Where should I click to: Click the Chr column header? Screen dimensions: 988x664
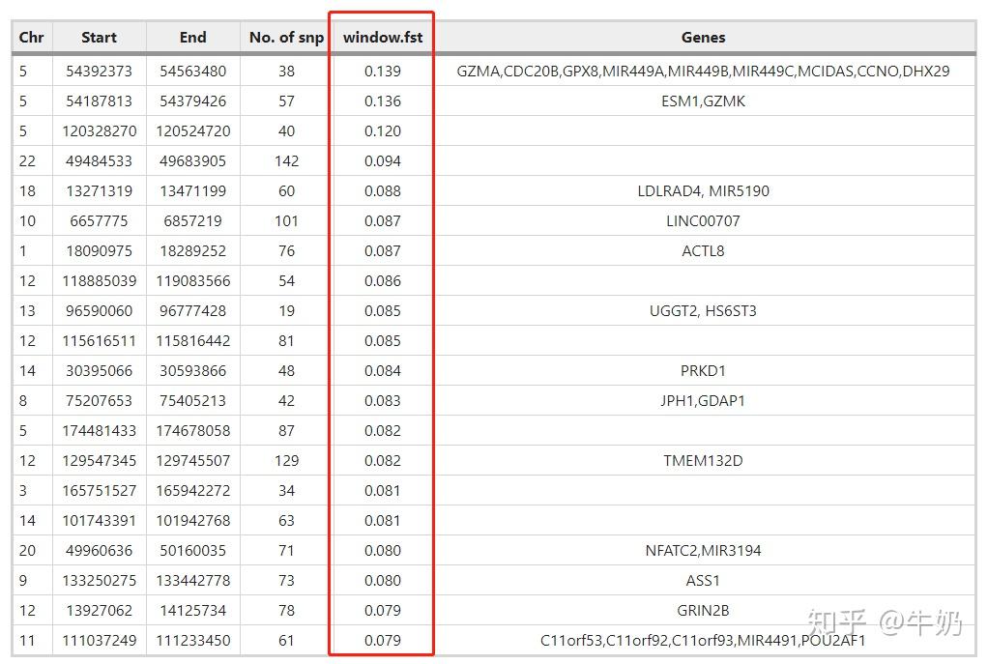click(x=32, y=38)
